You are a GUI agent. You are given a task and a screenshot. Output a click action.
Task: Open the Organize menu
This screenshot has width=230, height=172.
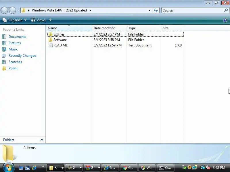[x=15, y=20]
